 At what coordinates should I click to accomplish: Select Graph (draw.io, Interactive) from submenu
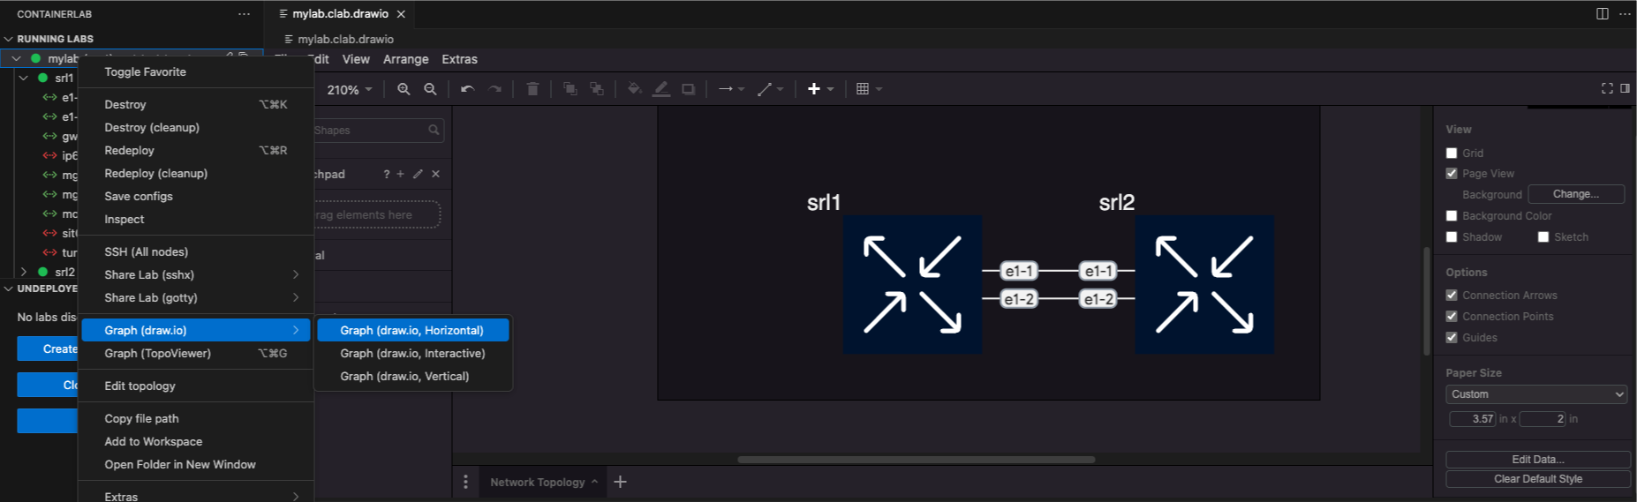(412, 353)
